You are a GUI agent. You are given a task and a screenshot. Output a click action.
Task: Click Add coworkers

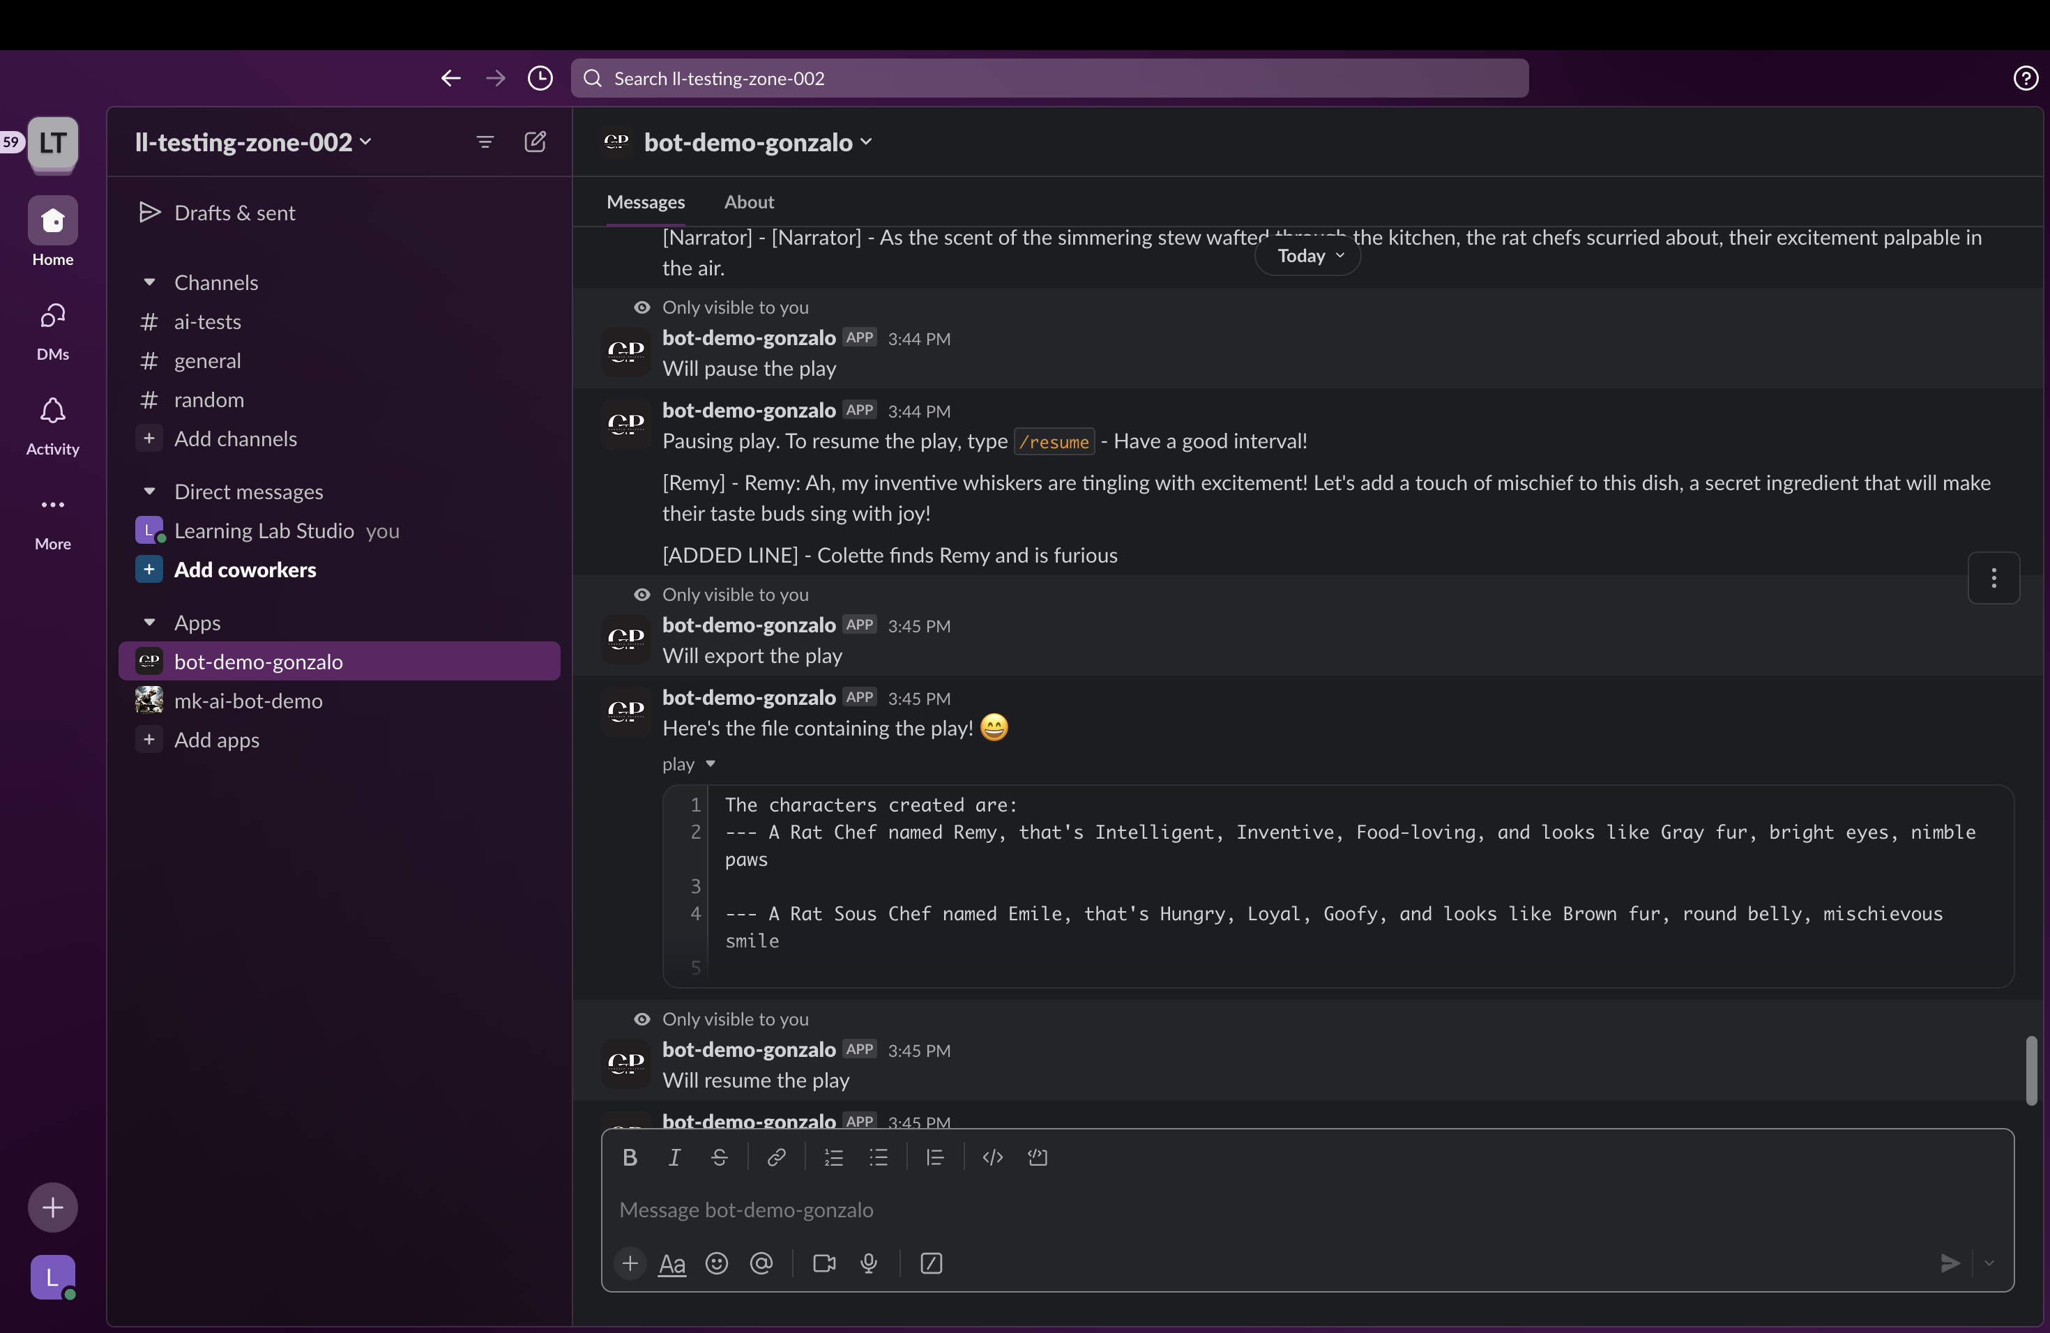click(x=245, y=569)
